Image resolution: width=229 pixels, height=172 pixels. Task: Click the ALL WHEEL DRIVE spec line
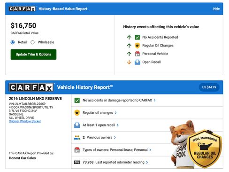[21, 117]
